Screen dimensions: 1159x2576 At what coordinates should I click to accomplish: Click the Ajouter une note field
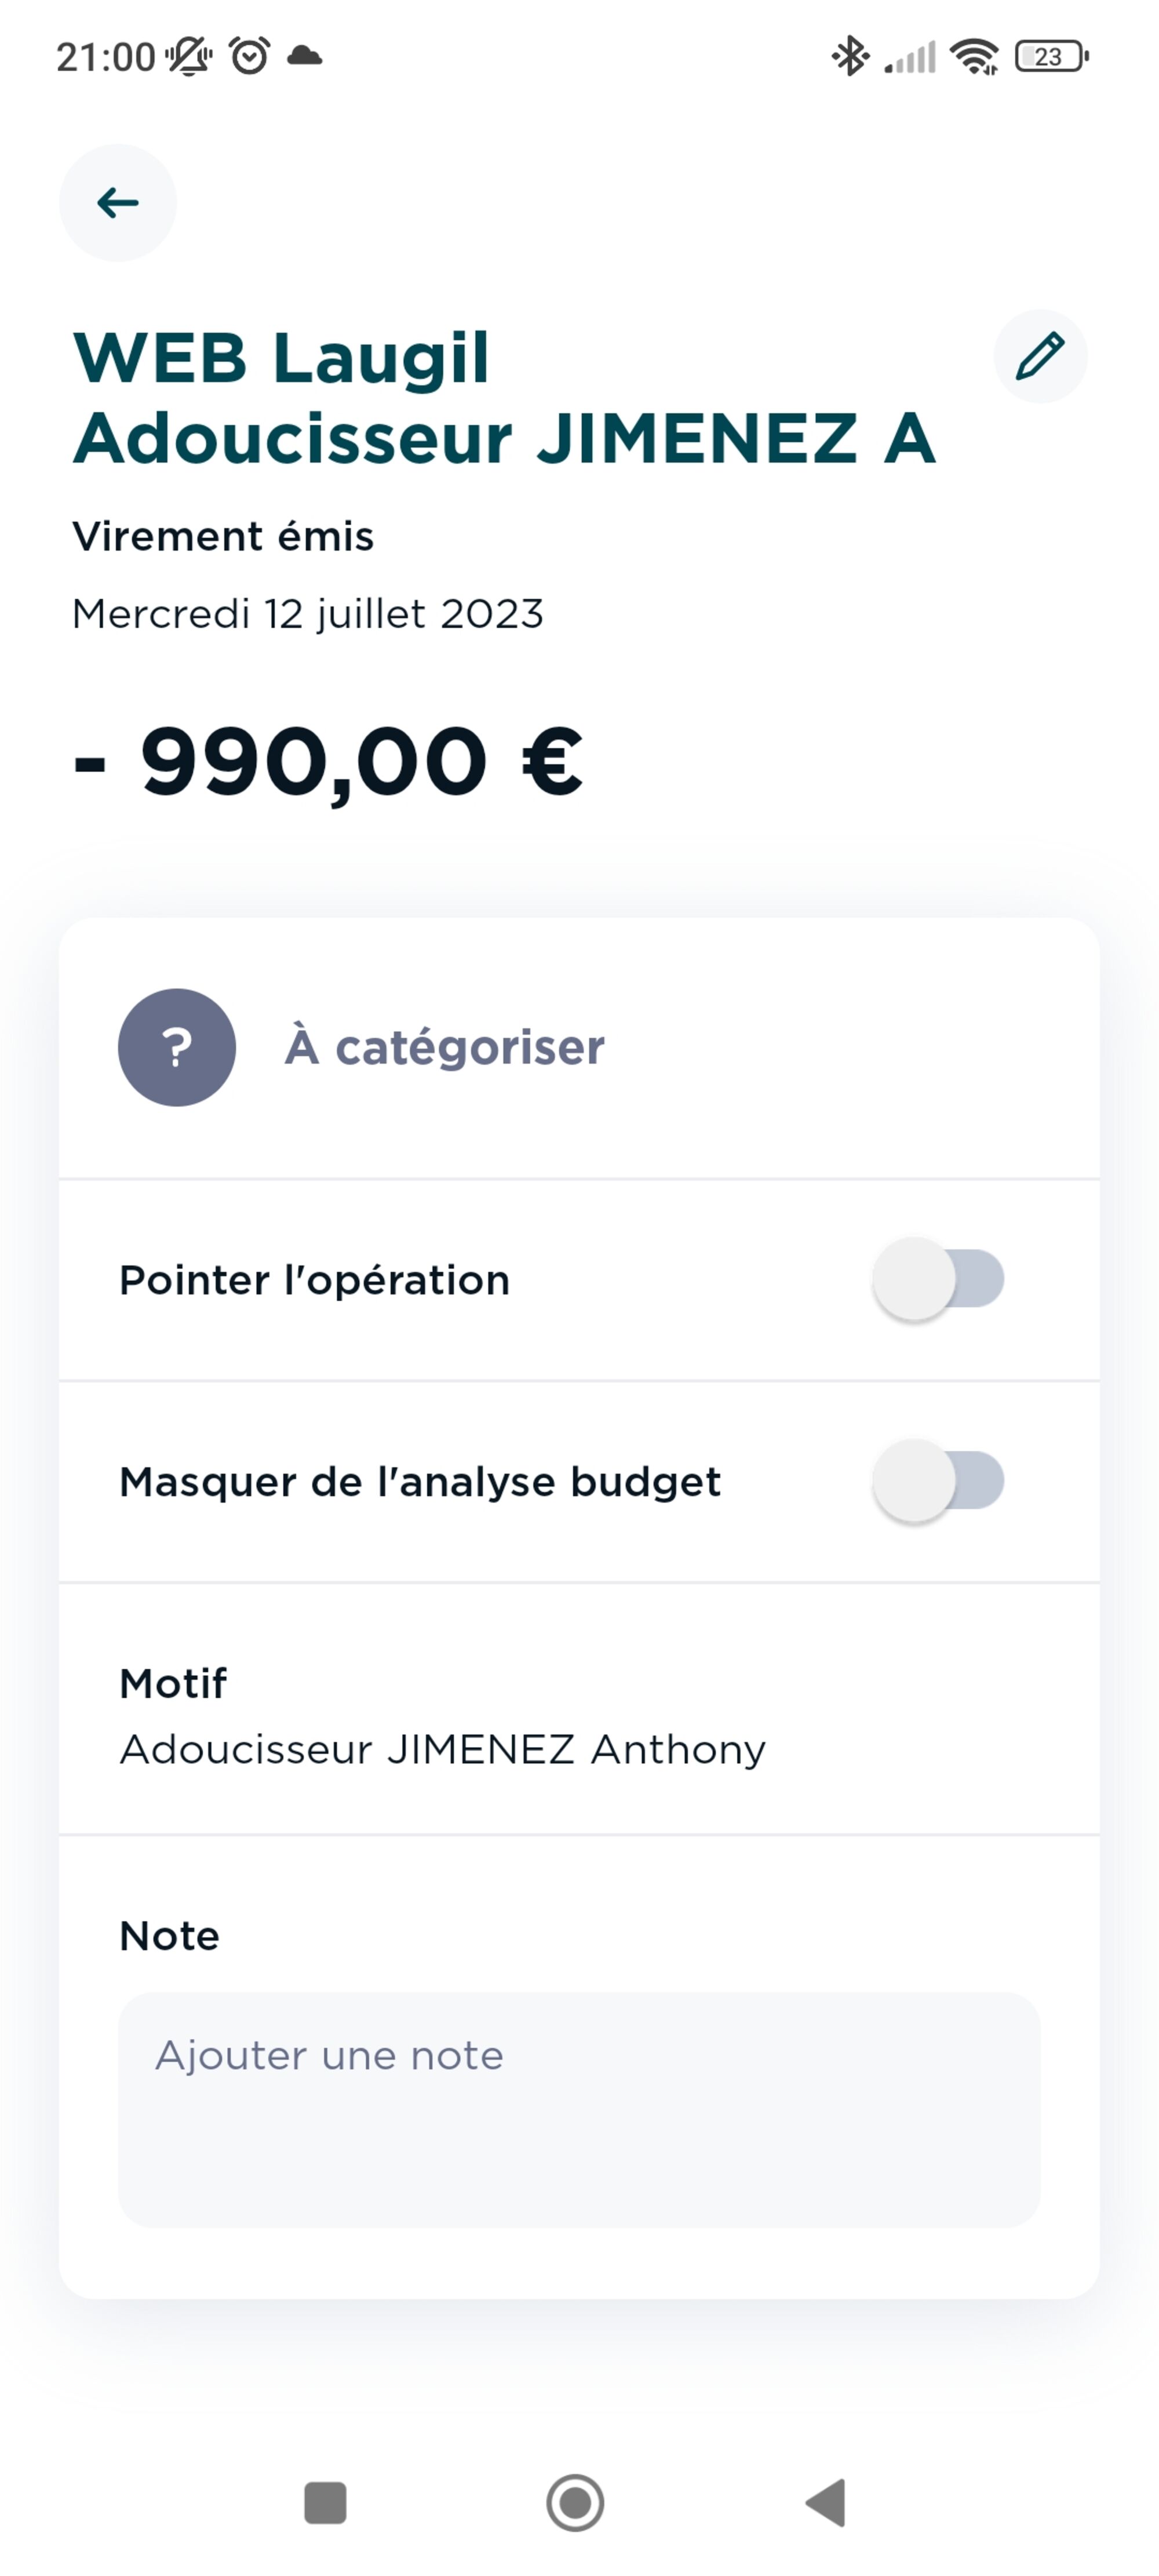[x=579, y=2110]
